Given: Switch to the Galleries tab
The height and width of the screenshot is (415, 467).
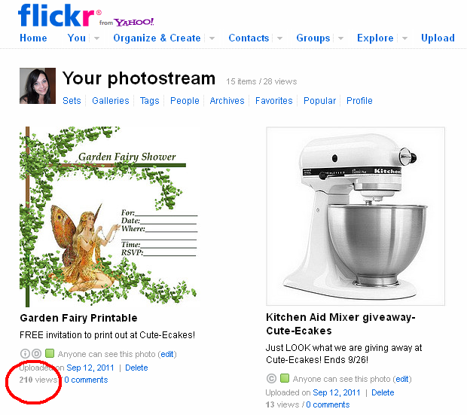Looking at the screenshot, I should (x=111, y=101).
